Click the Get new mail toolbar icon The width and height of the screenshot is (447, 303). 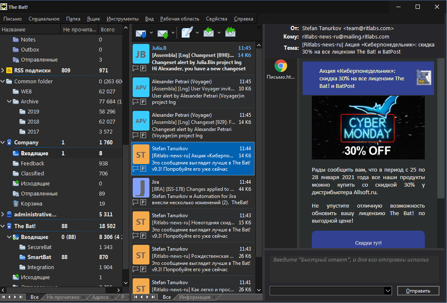[x=141, y=33]
